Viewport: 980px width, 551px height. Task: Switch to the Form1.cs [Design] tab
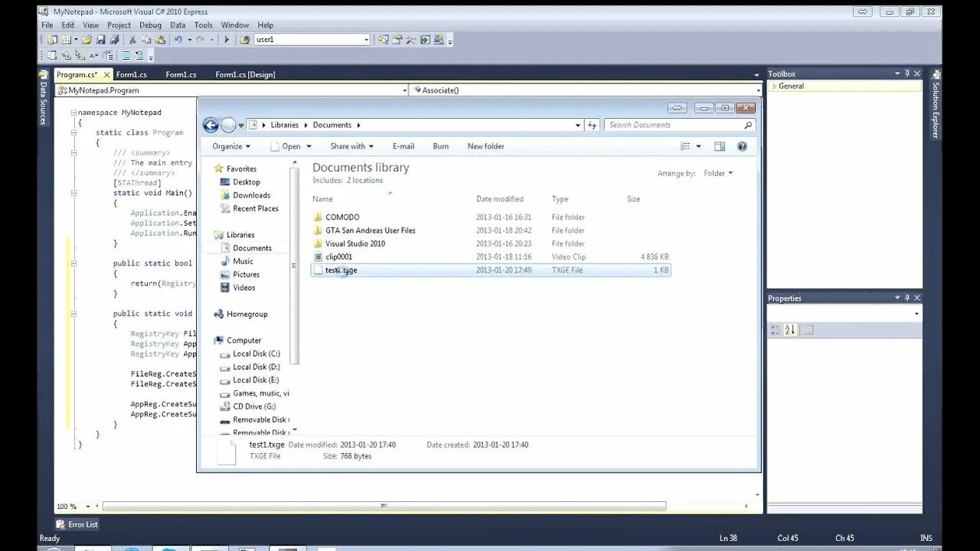(x=245, y=74)
